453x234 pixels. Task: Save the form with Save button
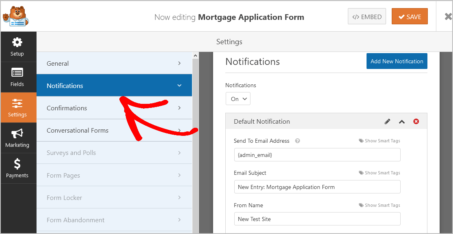(410, 17)
